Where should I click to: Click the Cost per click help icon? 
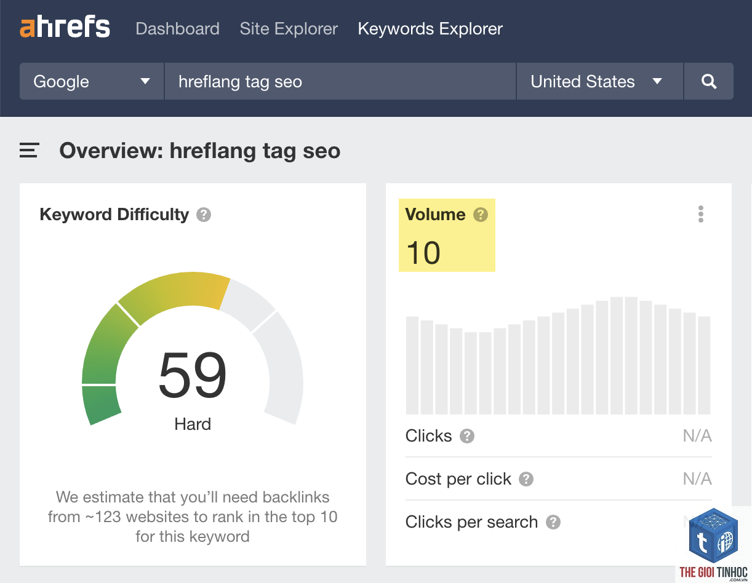pos(526,479)
